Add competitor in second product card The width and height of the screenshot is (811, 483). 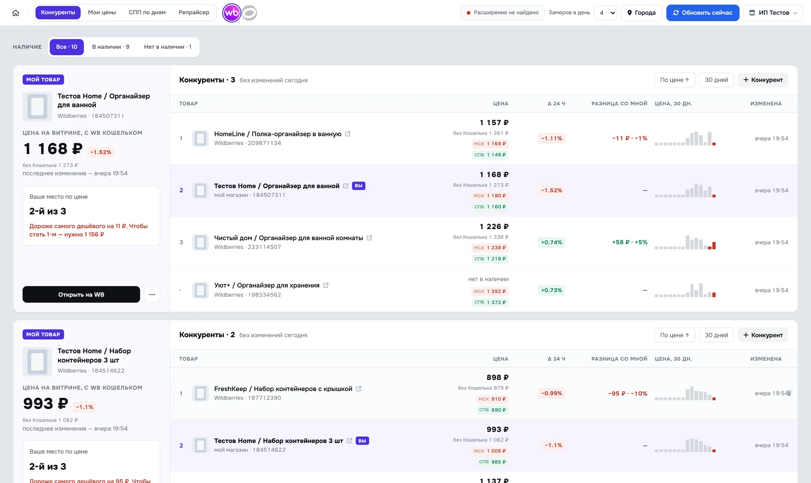[x=763, y=335]
